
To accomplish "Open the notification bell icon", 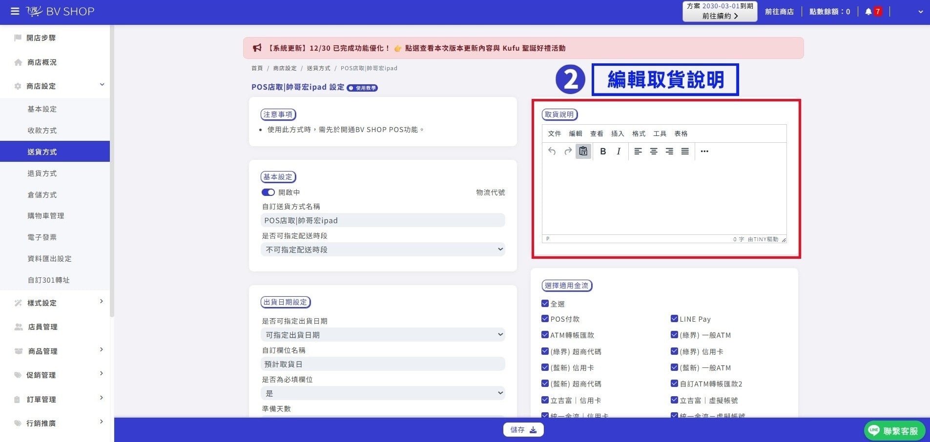I will coord(868,12).
